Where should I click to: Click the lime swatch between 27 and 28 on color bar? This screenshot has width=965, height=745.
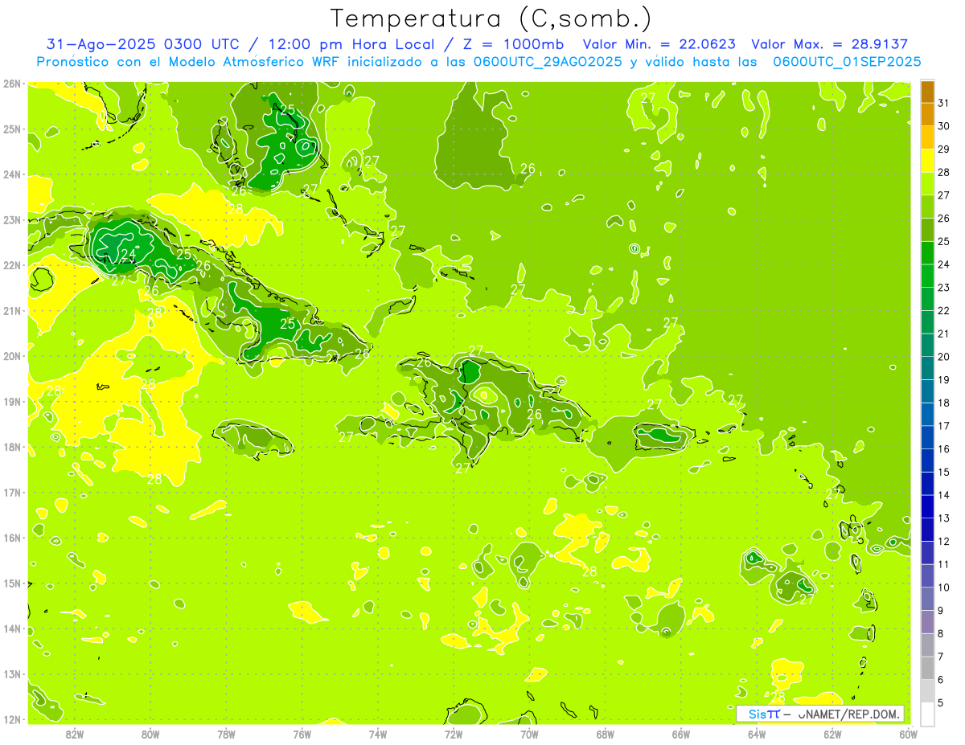click(927, 183)
